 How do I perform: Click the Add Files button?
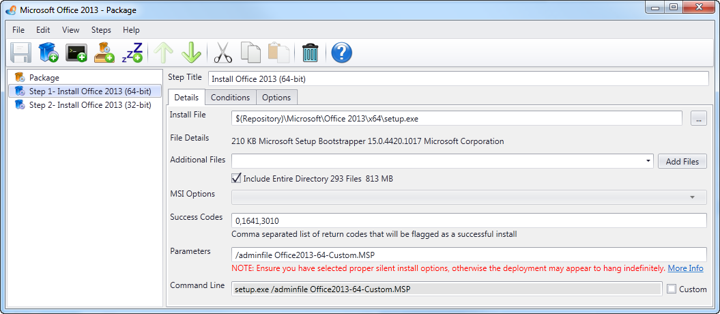(x=682, y=162)
